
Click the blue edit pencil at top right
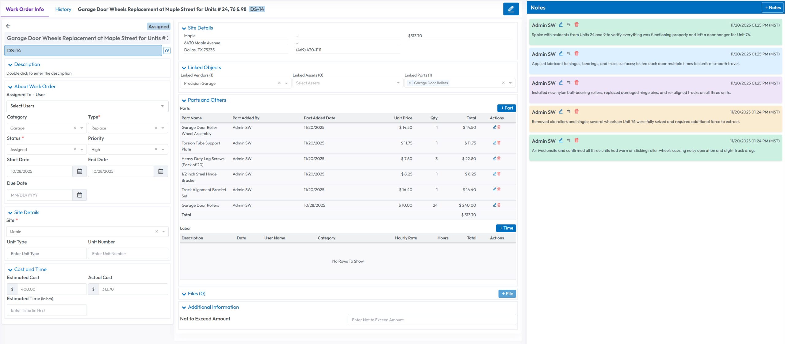(x=511, y=9)
